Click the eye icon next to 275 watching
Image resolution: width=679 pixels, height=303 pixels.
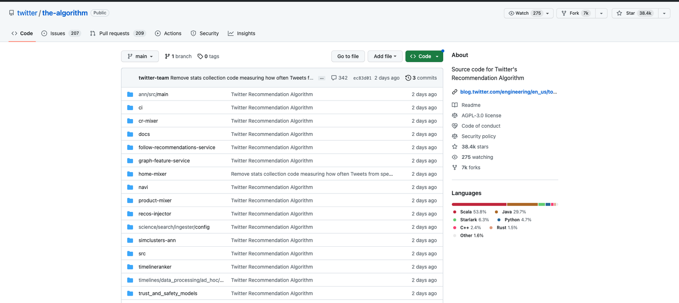(455, 157)
